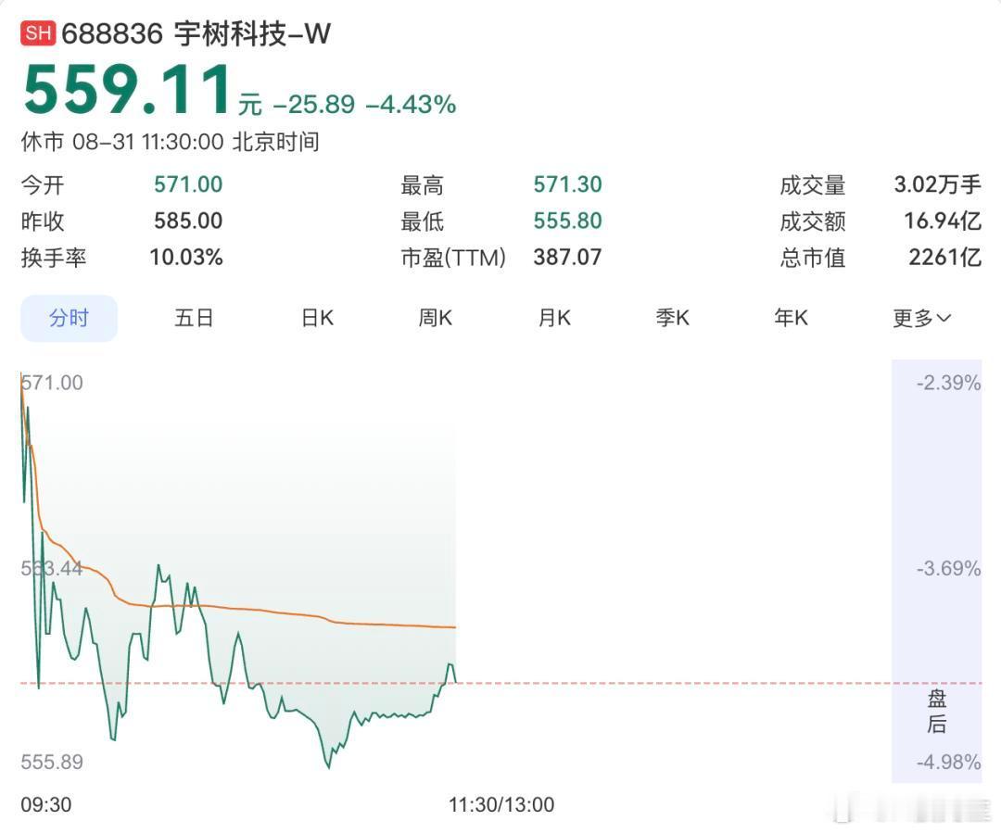Screen dimensions: 1001x833
Task: Click the volume value 3.02万手
Action: click(x=937, y=184)
